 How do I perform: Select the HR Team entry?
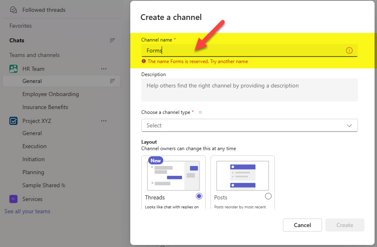33,69
